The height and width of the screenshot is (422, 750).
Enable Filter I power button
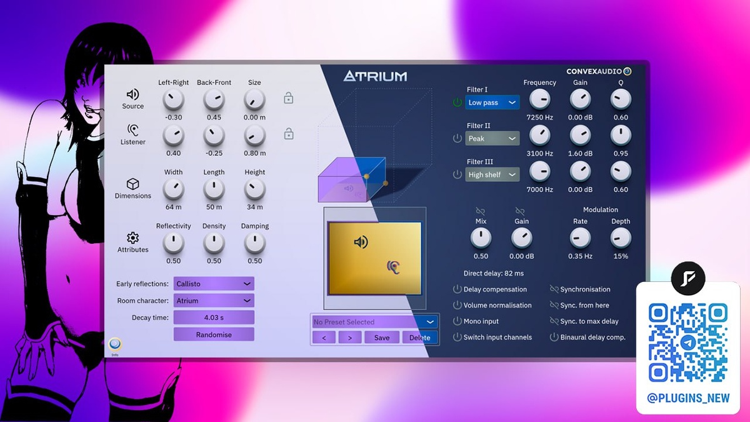(x=457, y=103)
